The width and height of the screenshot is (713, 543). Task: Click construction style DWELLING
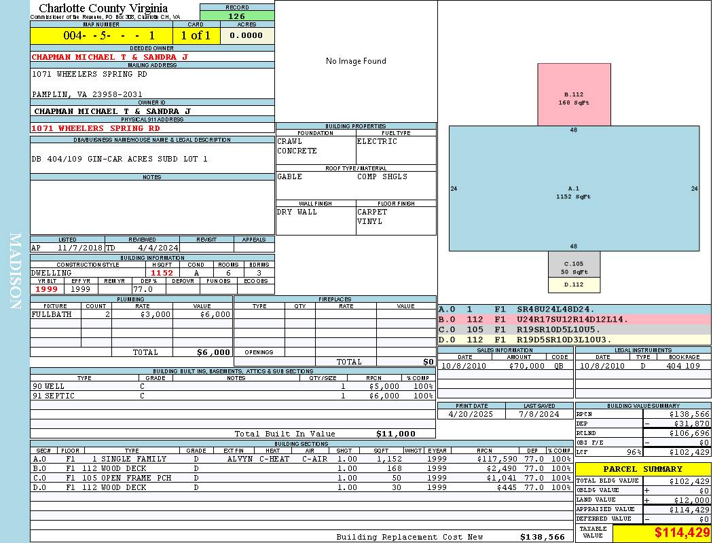[52, 273]
